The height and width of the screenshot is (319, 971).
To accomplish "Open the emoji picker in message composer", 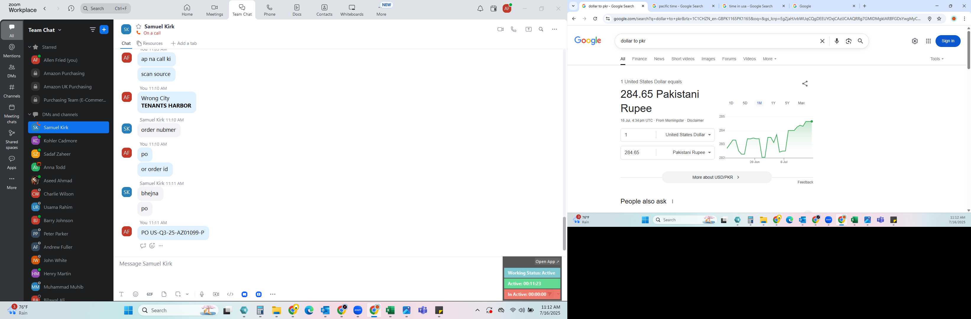I will (136, 294).
